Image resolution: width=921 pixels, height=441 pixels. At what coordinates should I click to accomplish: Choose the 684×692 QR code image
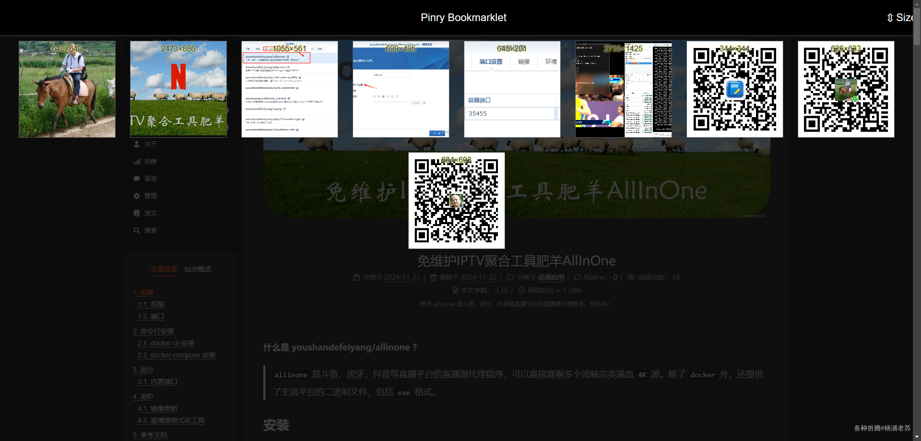(x=457, y=201)
